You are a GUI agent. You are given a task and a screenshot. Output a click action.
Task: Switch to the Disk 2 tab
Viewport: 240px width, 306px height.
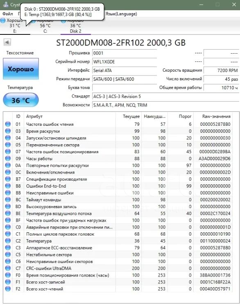(76, 26)
